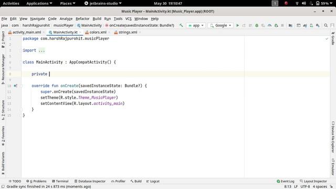Open the Navigate menu
Image resolution: width=336 pixels, height=189 pixels.
click(37, 19)
